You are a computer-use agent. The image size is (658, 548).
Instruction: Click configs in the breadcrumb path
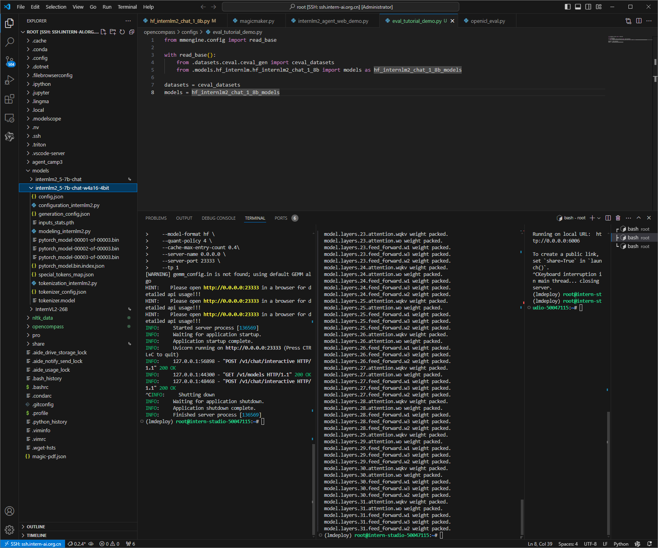pos(190,32)
